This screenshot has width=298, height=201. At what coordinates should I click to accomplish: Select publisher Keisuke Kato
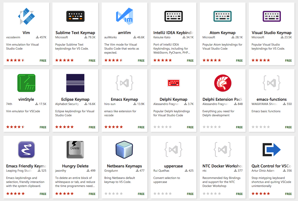coord(162,37)
